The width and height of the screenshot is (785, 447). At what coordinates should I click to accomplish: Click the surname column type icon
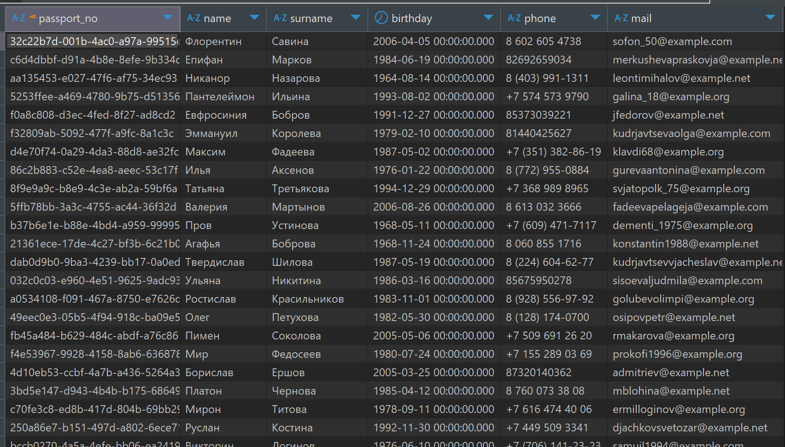tap(280, 18)
